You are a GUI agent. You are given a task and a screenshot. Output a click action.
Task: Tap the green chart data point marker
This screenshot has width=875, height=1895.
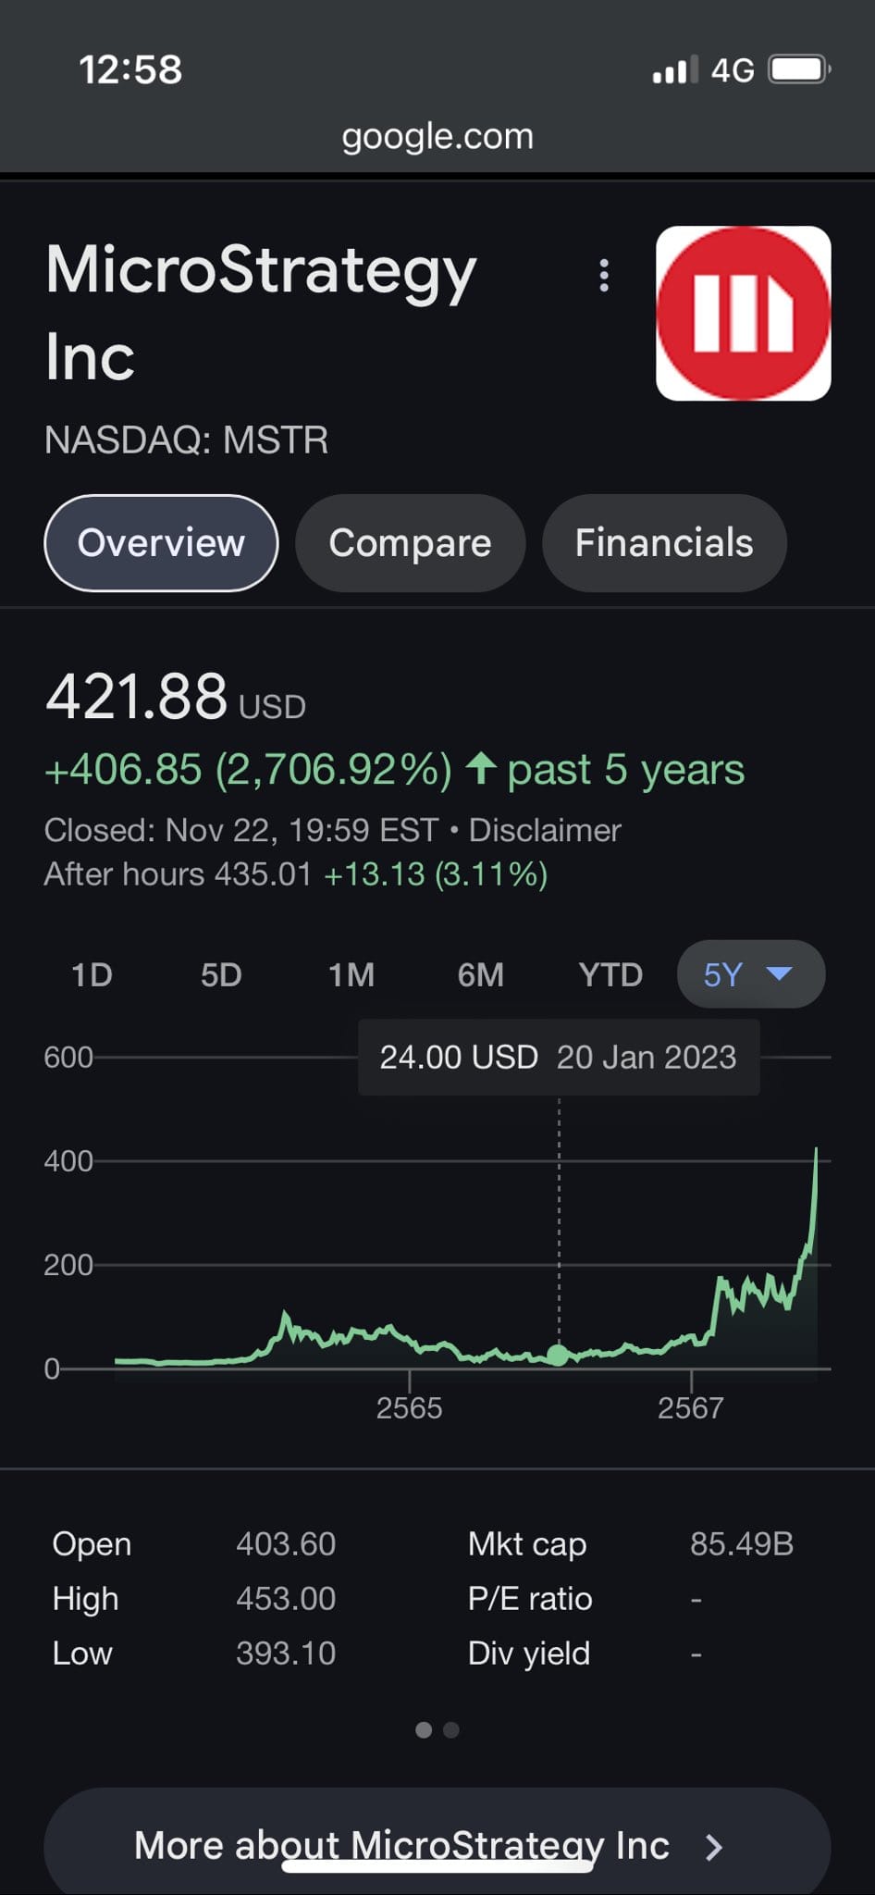click(558, 1355)
